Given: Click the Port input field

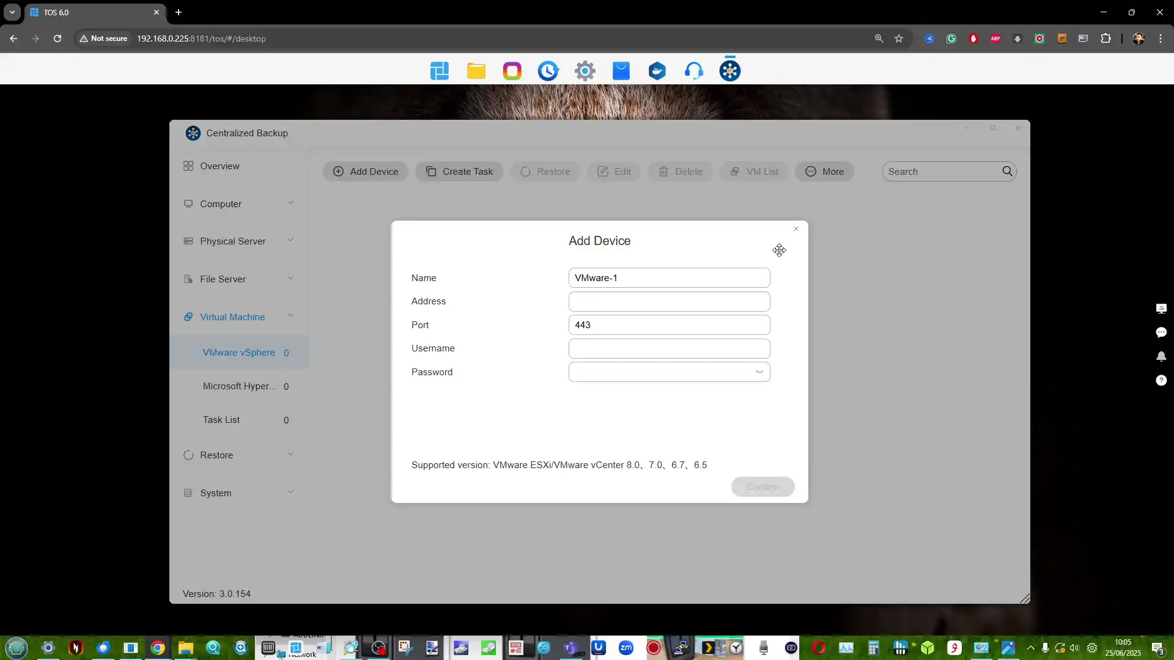Looking at the screenshot, I should coord(669,325).
